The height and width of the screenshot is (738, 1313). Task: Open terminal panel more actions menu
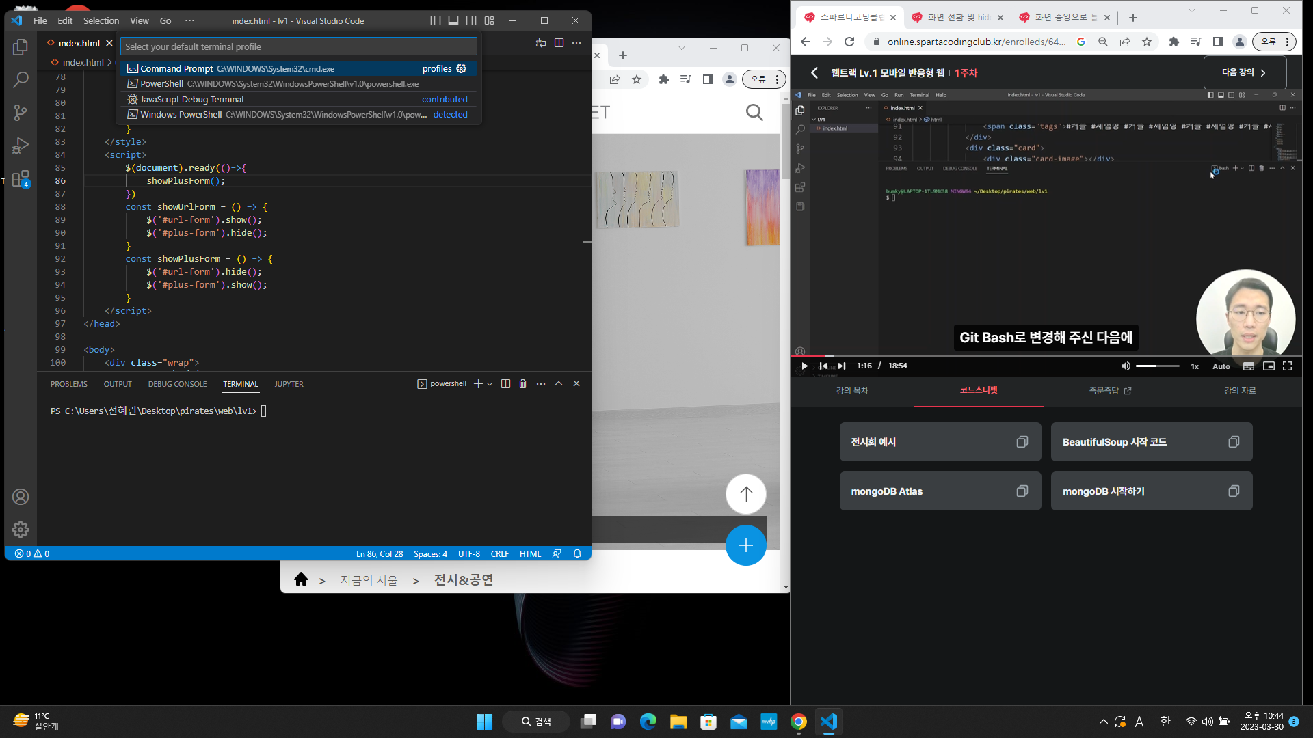click(541, 384)
